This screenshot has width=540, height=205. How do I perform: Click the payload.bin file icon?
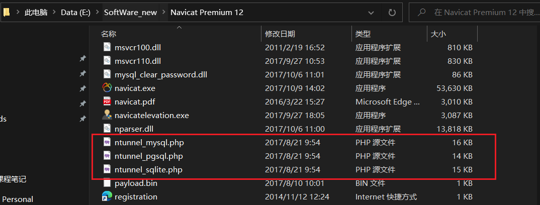(x=107, y=183)
